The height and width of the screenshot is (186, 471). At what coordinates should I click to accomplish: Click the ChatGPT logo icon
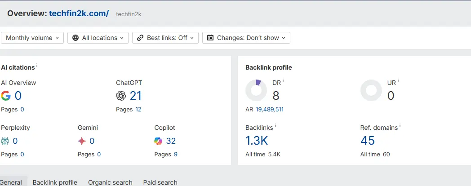pyautogui.click(x=121, y=96)
